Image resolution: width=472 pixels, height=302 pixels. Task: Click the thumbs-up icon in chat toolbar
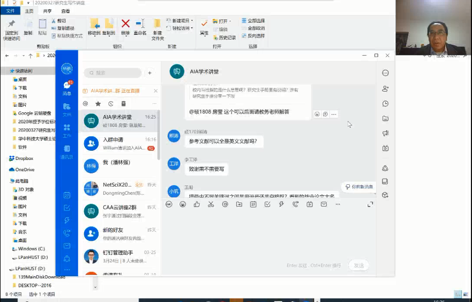197,204
